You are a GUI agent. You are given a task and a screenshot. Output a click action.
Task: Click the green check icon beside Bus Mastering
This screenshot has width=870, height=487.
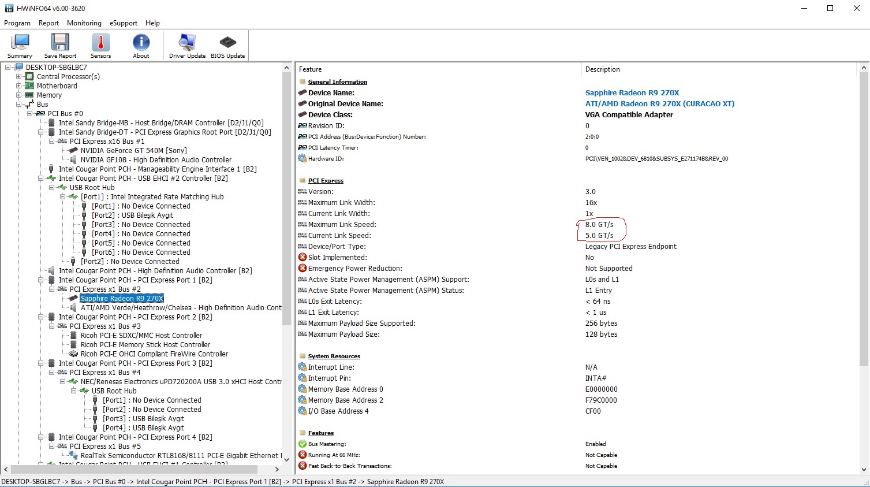(x=303, y=444)
